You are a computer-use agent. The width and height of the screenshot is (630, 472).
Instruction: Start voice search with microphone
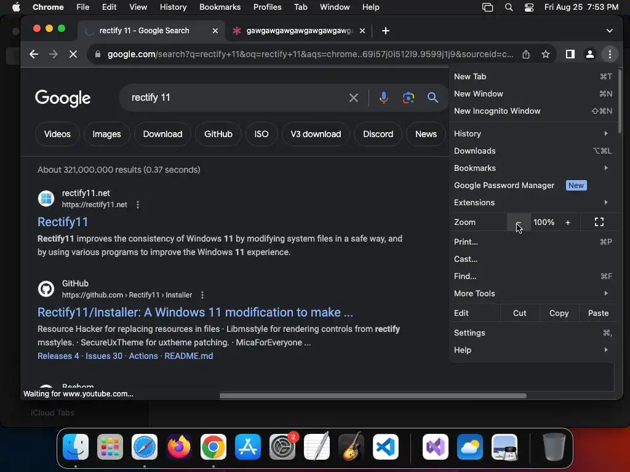point(384,98)
